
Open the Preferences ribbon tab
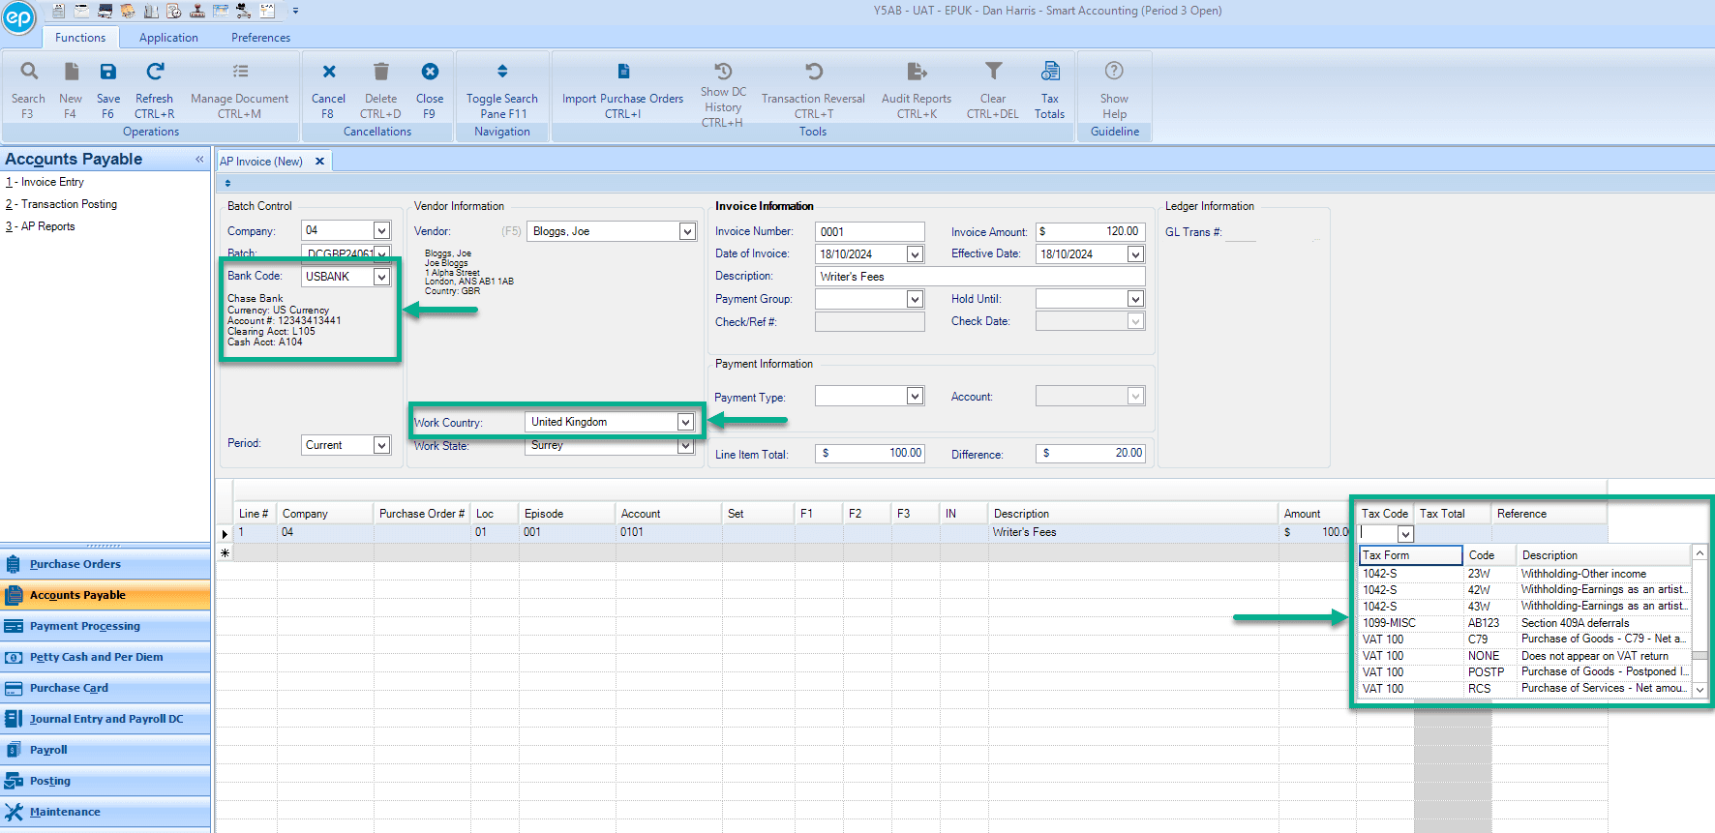(x=260, y=38)
